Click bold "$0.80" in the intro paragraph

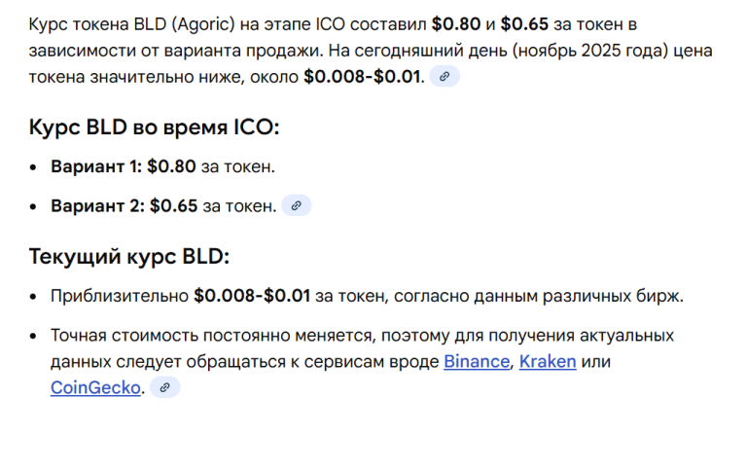455,22
